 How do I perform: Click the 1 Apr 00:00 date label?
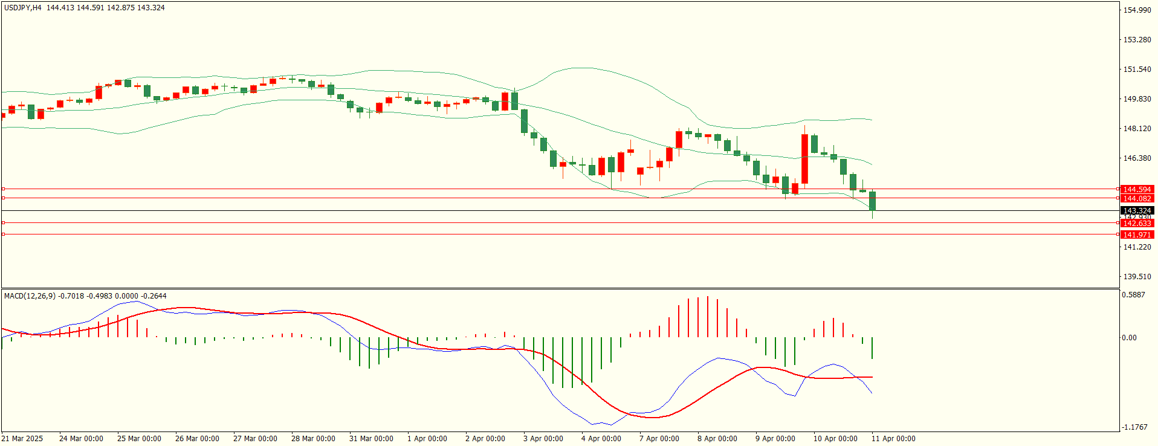427,439
